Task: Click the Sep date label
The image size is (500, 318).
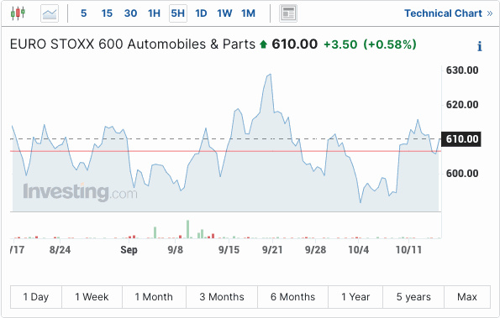Action: click(129, 250)
